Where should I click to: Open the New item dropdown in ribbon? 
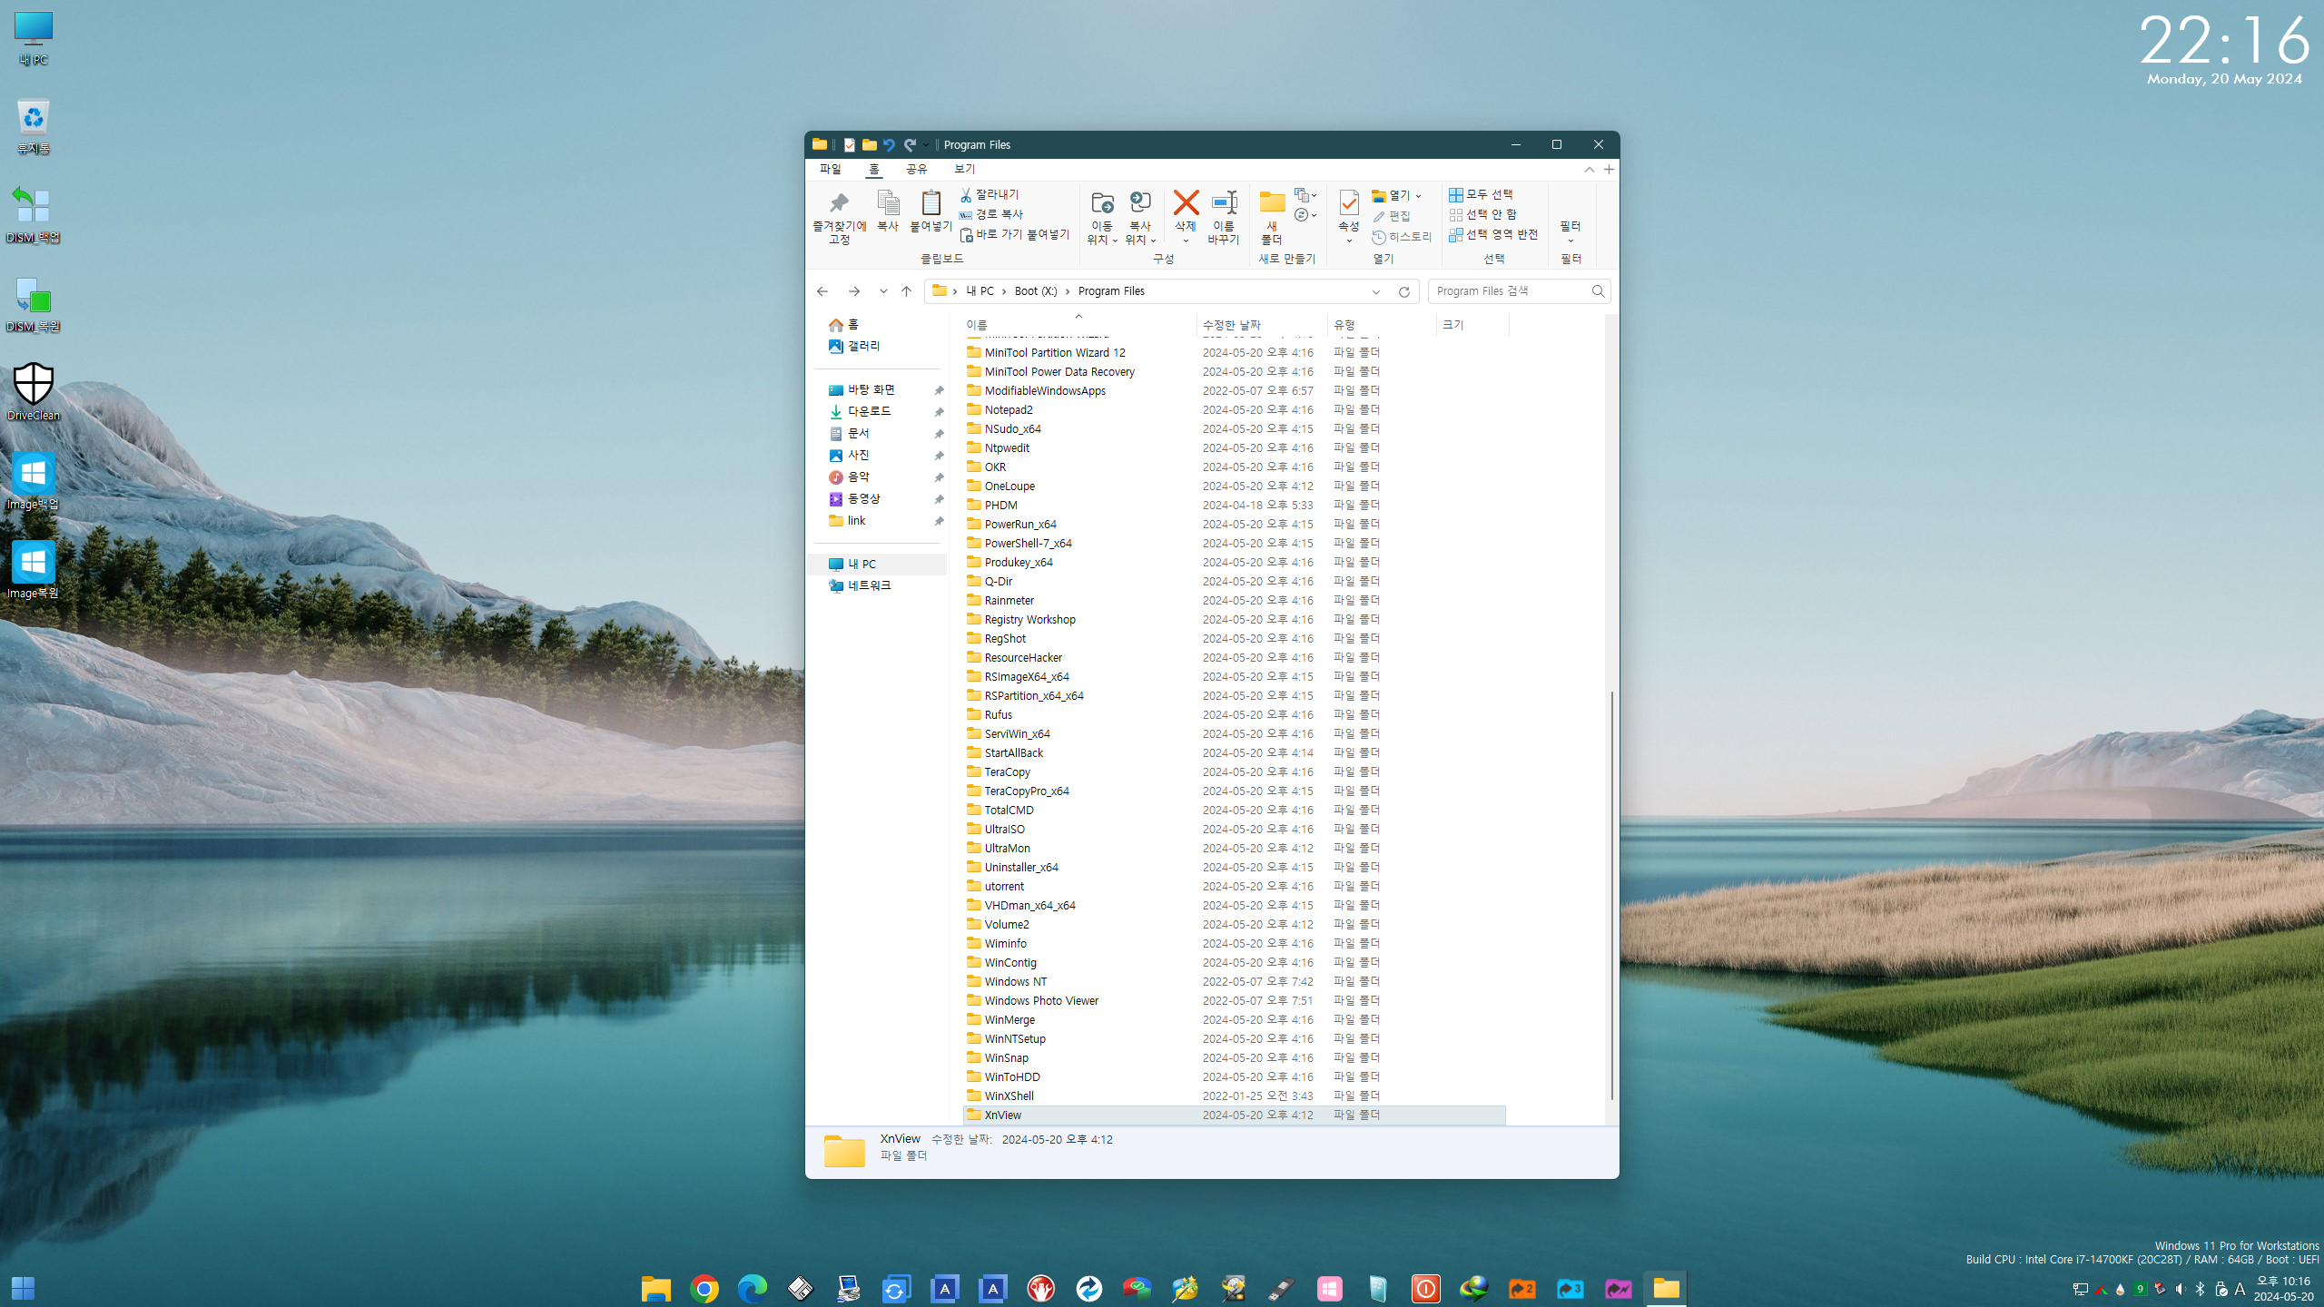[1306, 195]
